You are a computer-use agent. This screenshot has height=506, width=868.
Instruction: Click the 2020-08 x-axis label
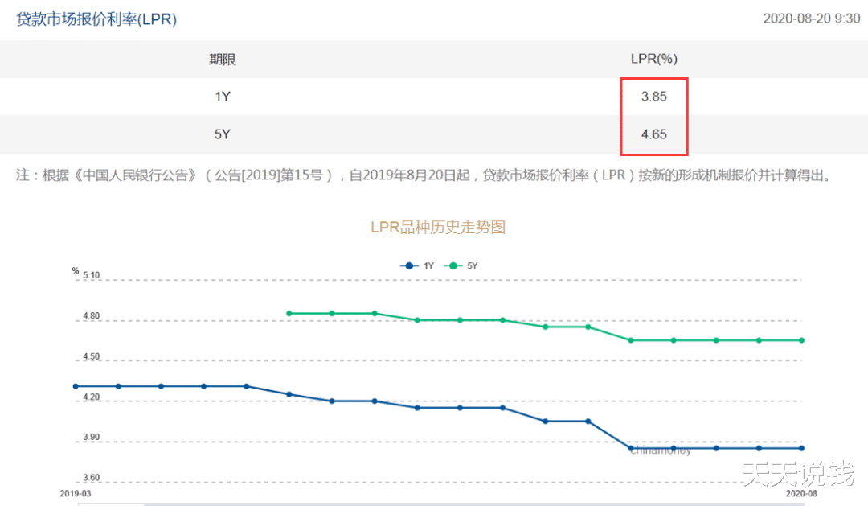click(x=801, y=493)
